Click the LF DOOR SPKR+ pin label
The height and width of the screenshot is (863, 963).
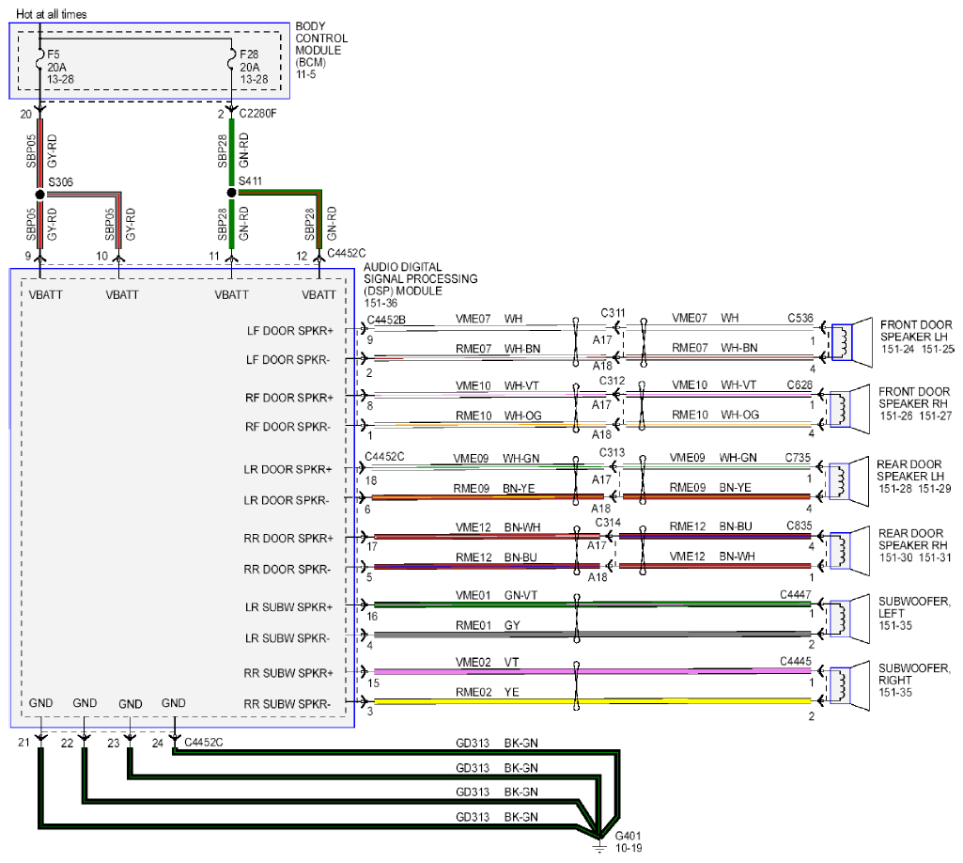click(290, 331)
